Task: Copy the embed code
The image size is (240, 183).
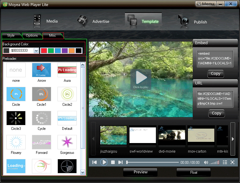Action: click(x=216, y=74)
